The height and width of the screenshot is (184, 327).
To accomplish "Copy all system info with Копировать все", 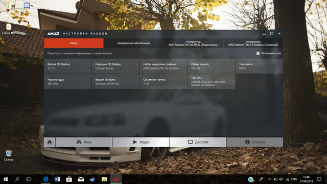I will [269, 53].
